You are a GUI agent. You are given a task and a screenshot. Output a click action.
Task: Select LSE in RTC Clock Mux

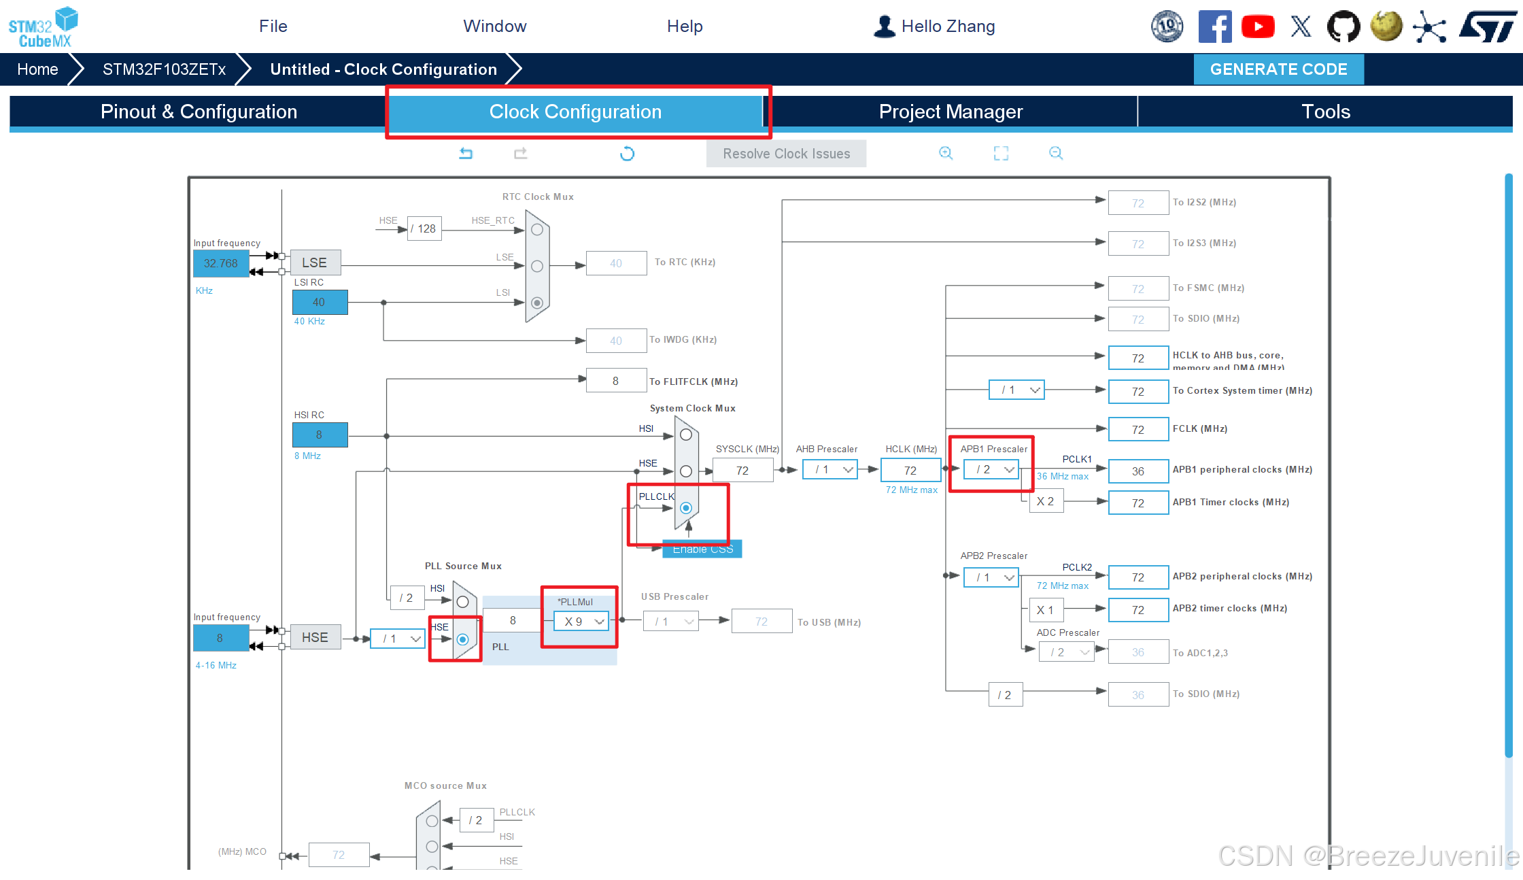point(537,266)
